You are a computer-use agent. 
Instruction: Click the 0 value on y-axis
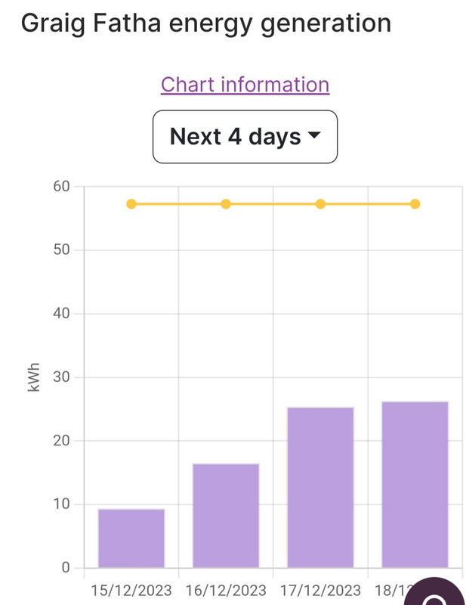click(66, 568)
